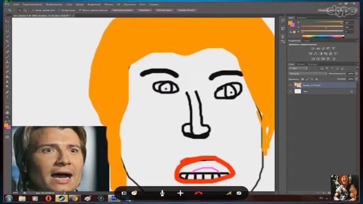Open the layer filter 'Вид' dropdown
This screenshot has width=363, height=204.
(x=298, y=69)
